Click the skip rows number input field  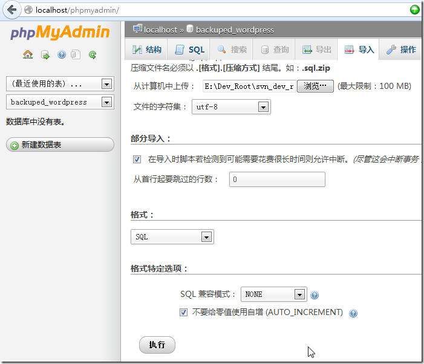click(277, 179)
